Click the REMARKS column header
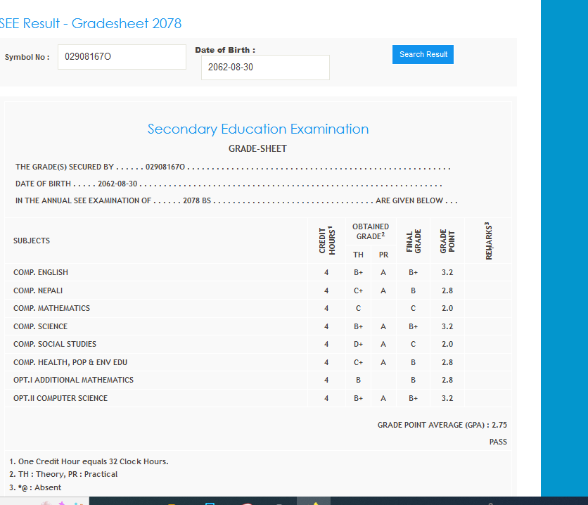This screenshot has height=505, width=588. [488, 241]
